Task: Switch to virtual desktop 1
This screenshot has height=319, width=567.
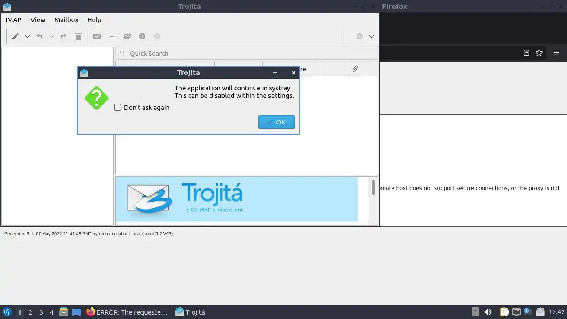Action: coord(19,312)
